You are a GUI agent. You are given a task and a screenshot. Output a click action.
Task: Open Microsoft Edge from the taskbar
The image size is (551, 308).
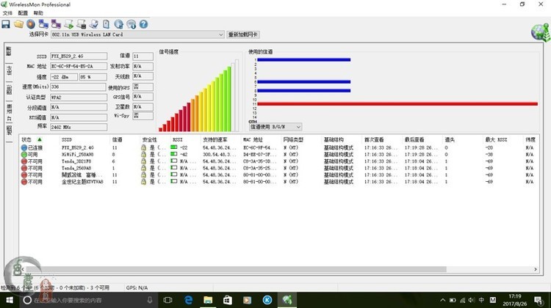pos(188,300)
